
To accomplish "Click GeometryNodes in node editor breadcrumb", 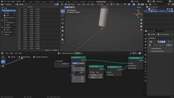I will tap(26, 57).
